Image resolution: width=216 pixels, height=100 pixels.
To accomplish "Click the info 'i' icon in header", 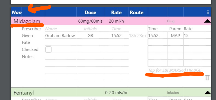I will [x=208, y=13].
